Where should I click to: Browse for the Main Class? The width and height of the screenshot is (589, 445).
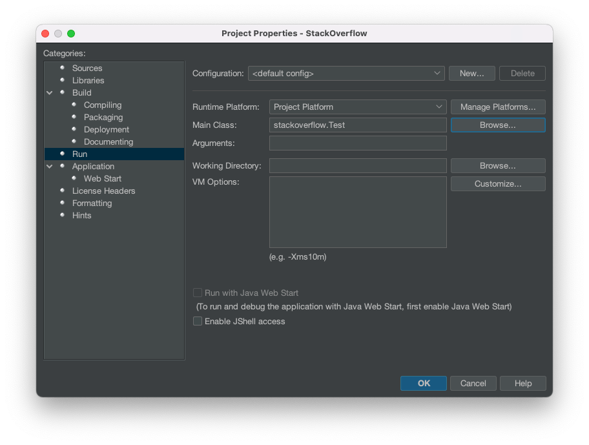click(498, 125)
